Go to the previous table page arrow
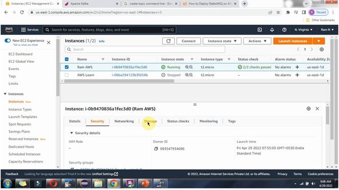The width and height of the screenshot is (339, 190). tap(298, 49)
